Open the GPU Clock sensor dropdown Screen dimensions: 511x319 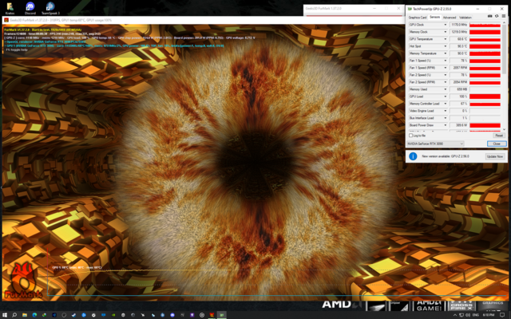(446, 25)
